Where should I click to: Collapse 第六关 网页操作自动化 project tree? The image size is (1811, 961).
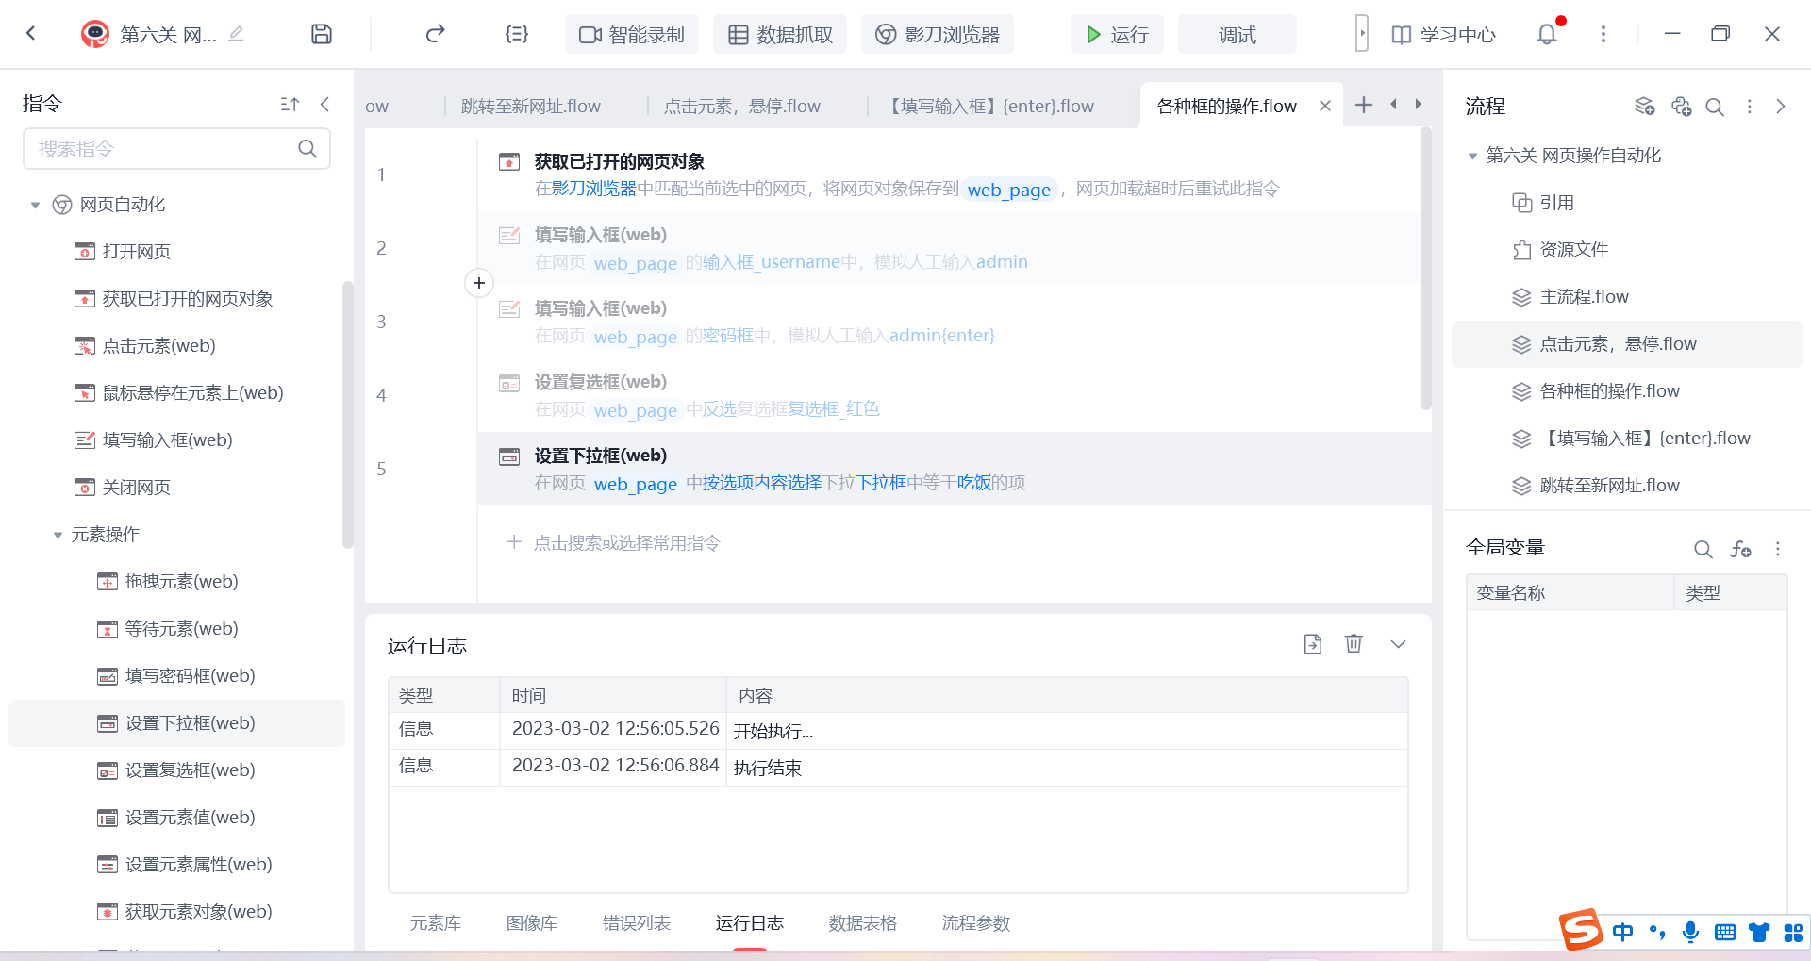pos(1472,156)
